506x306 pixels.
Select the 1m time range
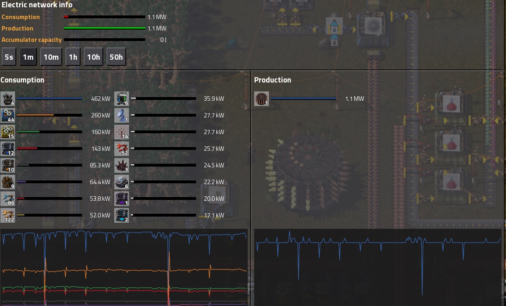(x=28, y=57)
